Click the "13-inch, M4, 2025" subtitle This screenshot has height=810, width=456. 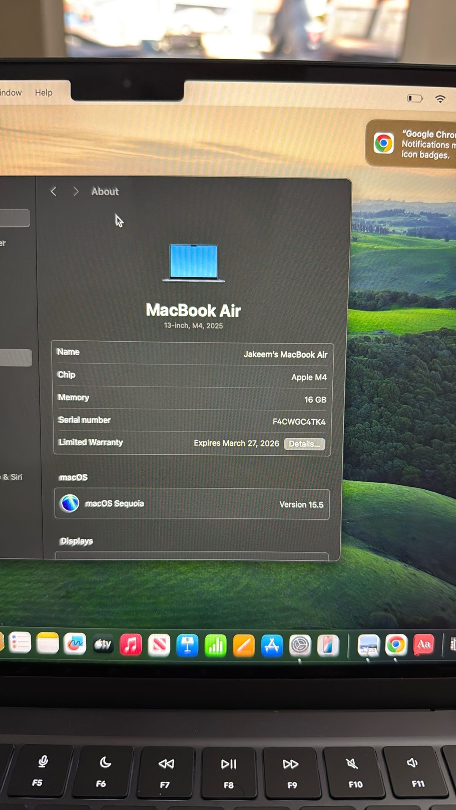(x=193, y=326)
